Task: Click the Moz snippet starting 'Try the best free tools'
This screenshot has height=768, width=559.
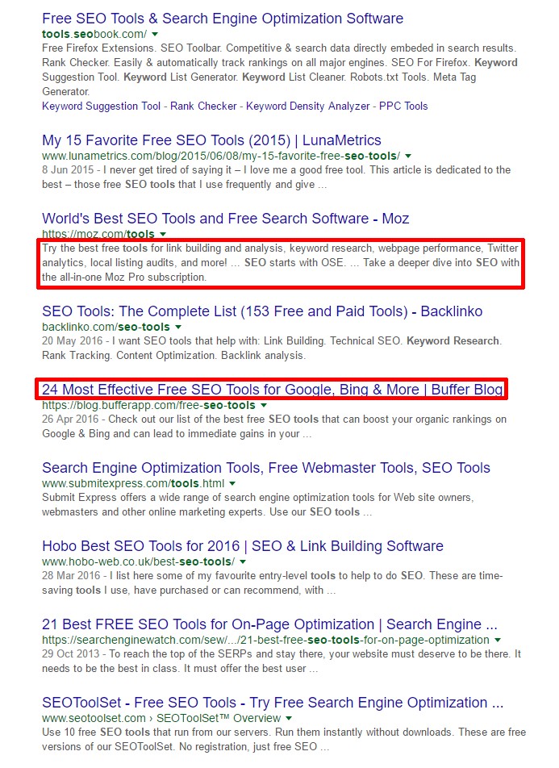Action: point(280,263)
